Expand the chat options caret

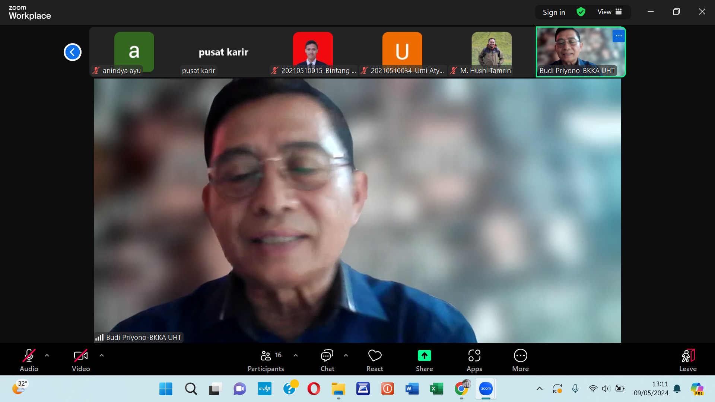[x=346, y=355]
